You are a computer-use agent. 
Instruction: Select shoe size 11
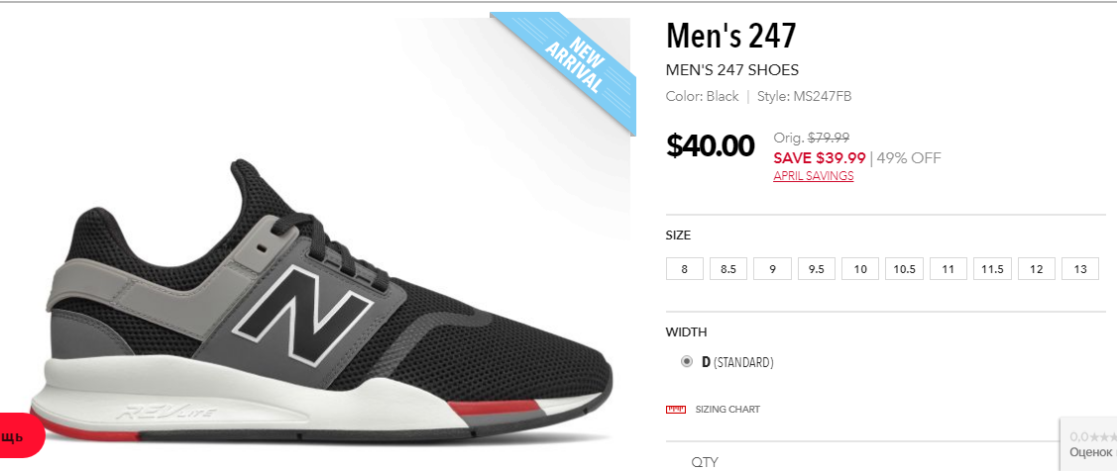tap(949, 269)
